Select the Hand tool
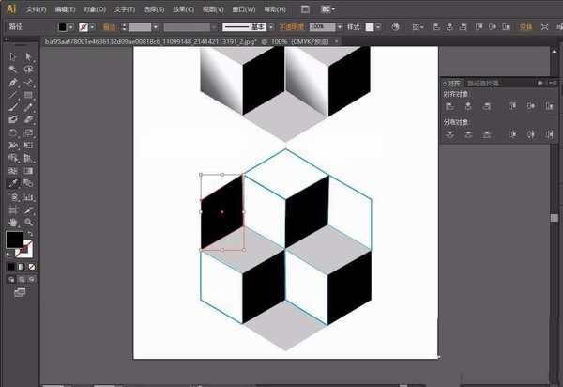This screenshot has width=563, height=387. coord(13,223)
